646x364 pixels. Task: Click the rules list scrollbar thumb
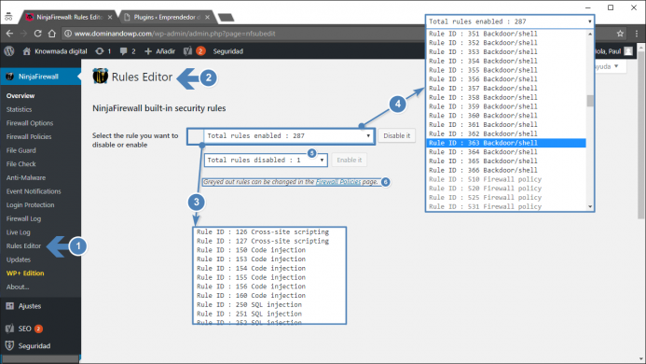pyautogui.click(x=590, y=101)
